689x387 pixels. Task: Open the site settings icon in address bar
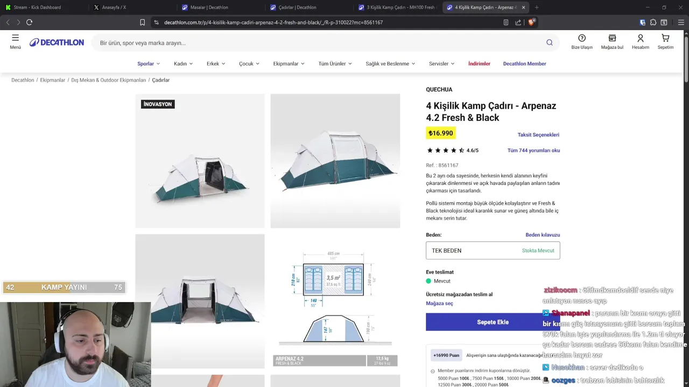tap(156, 22)
